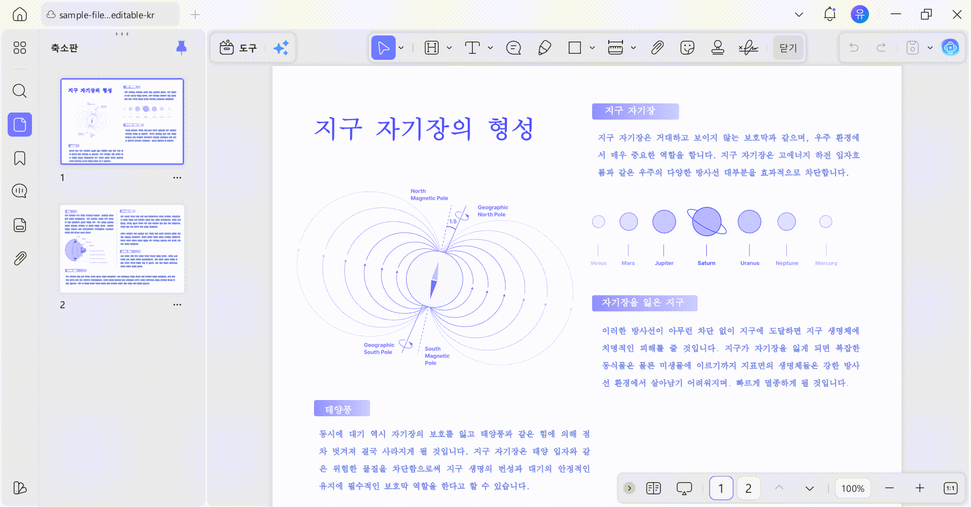The image size is (971, 507).
Task: Expand the measurement tool dropdown arrow
Action: click(633, 48)
